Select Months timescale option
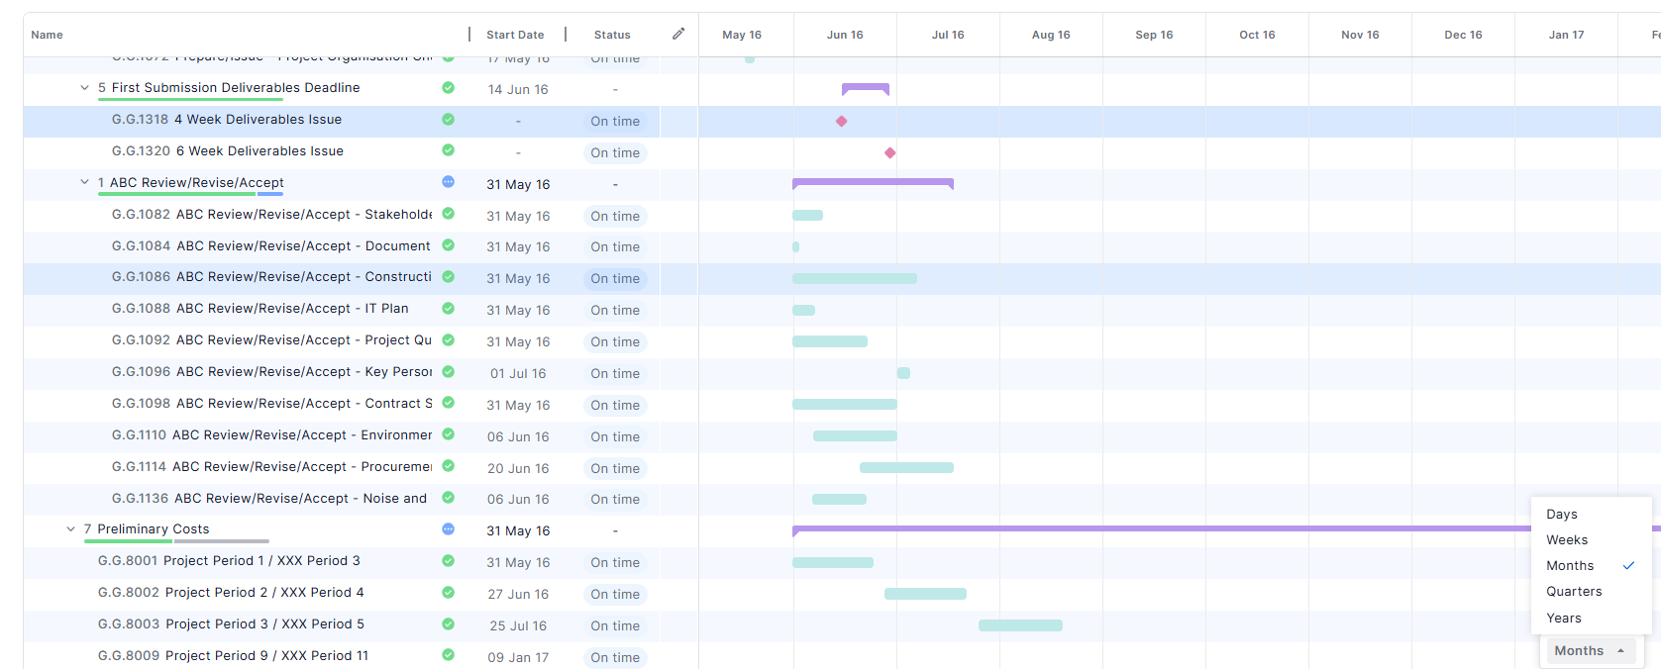This screenshot has height=669, width=1661. click(1570, 566)
